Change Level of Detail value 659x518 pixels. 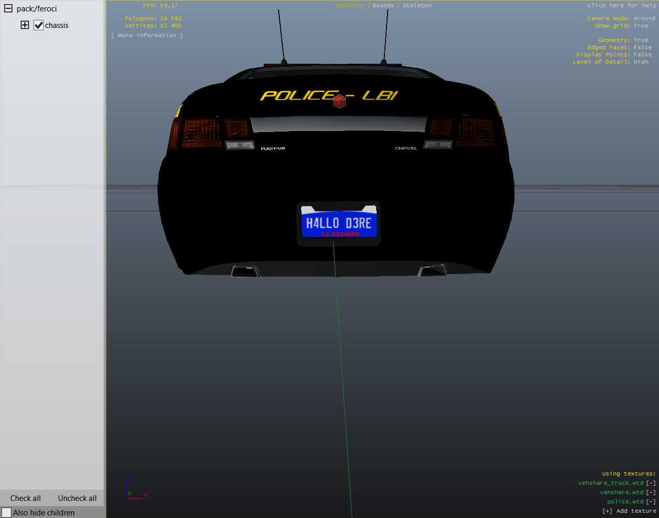point(640,62)
